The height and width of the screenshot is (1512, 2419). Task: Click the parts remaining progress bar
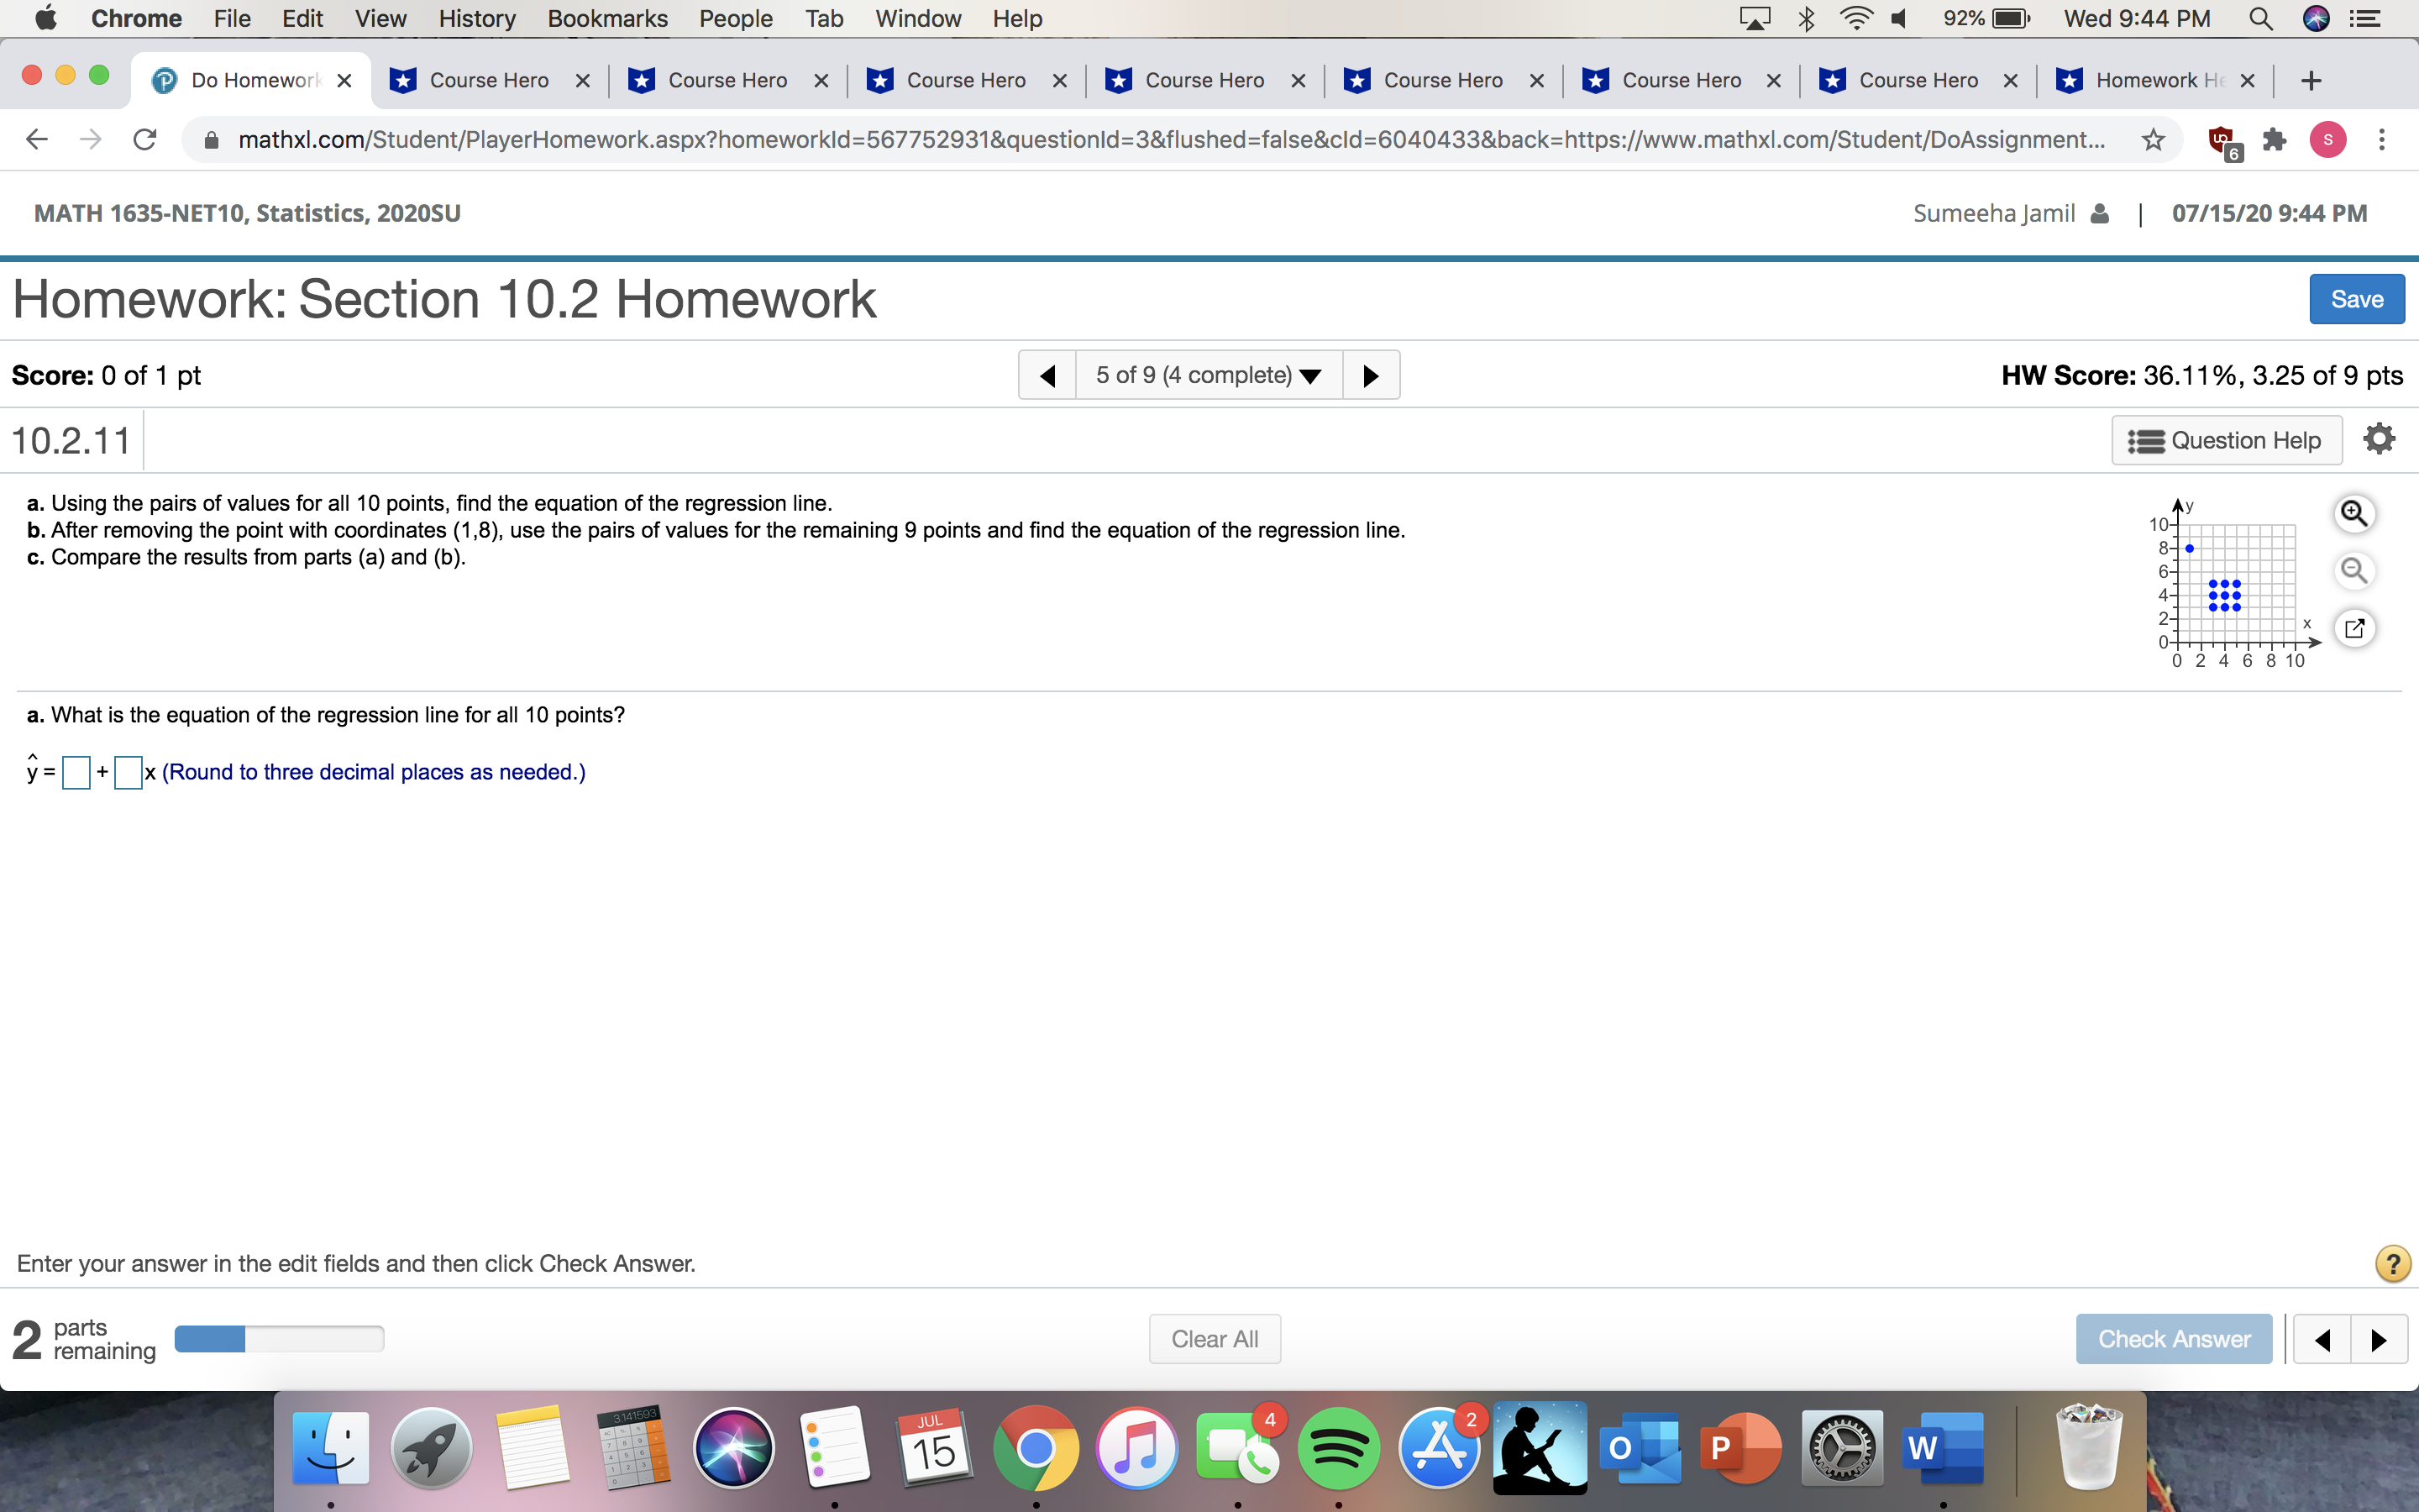click(279, 1339)
